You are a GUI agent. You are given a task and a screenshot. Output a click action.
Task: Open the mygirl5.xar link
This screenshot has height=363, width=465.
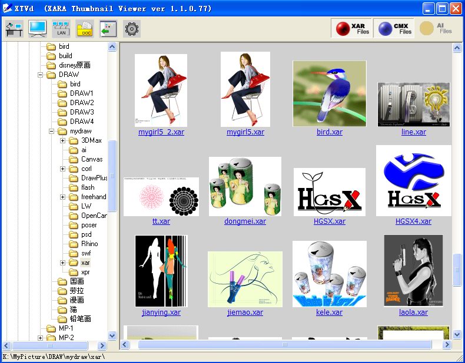click(x=245, y=132)
